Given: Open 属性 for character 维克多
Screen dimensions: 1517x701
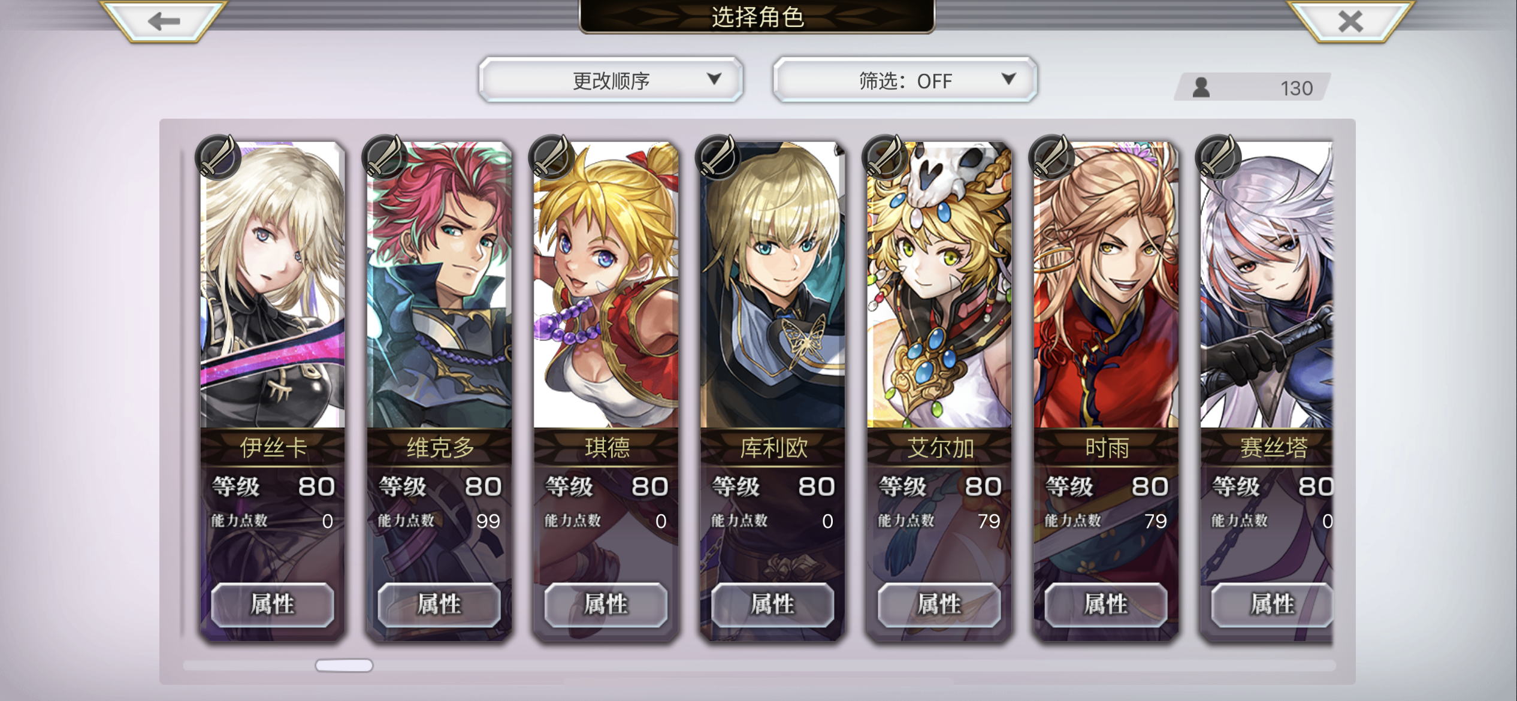Looking at the screenshot, I should point(439,604).
